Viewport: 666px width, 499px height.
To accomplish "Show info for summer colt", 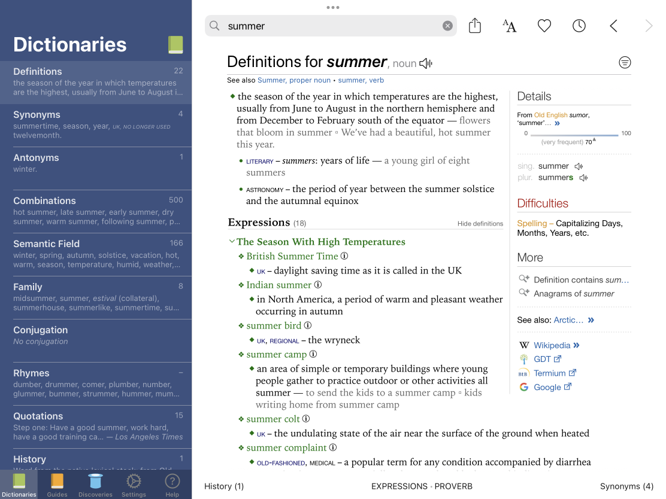I will (x=306, y=419).
